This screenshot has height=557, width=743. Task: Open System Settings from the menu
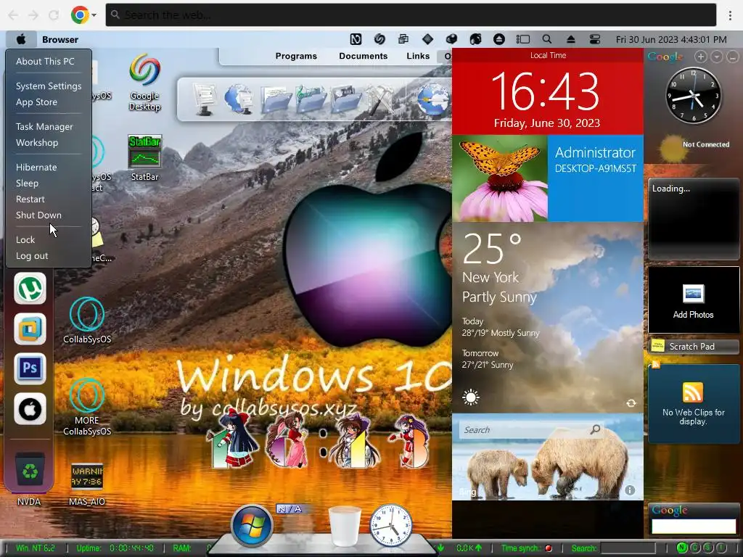click(x=49, y=86)
